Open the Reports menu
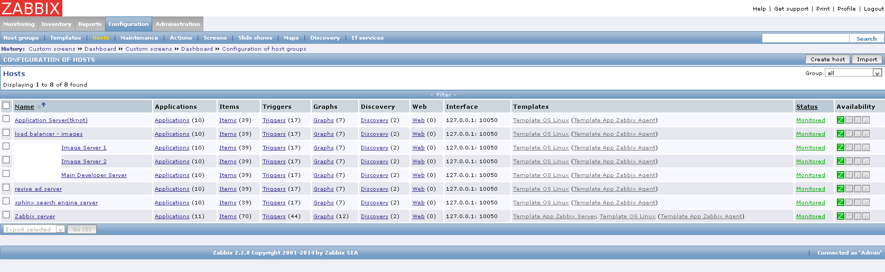The width and height of the screenshot is (885, 272). (90, 24)
